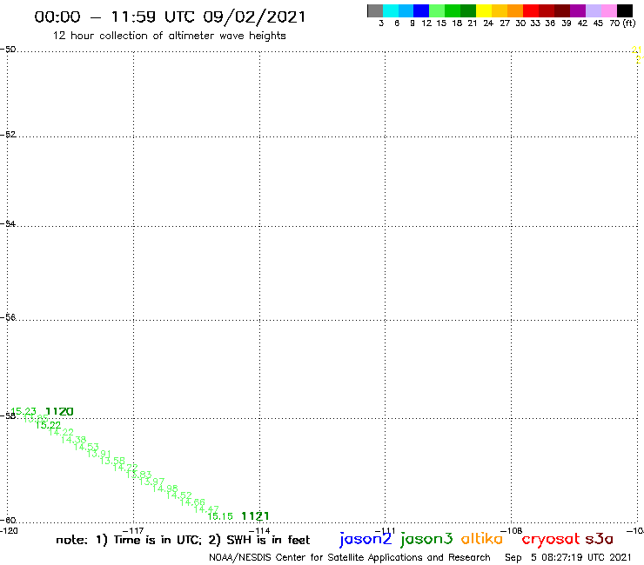The height and width of the screenshot is (565, 644).
Task: Click the blue 'jason2' satellite label
Action: 366,539
